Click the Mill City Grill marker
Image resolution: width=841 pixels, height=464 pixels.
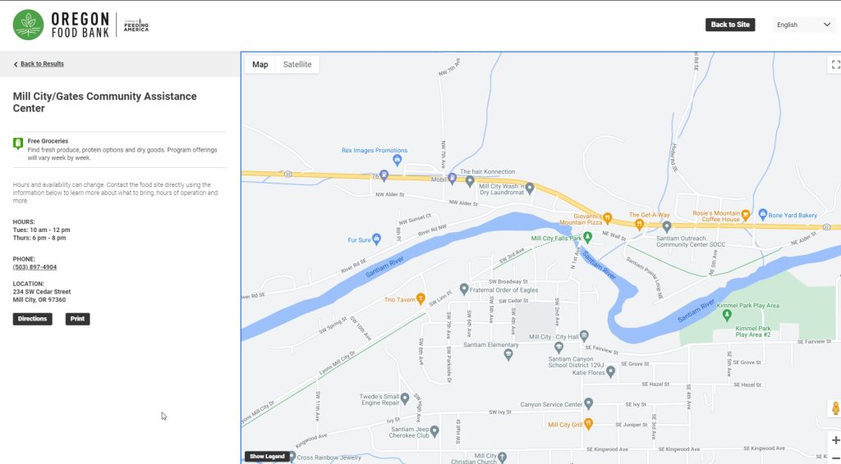pos(588,424)
